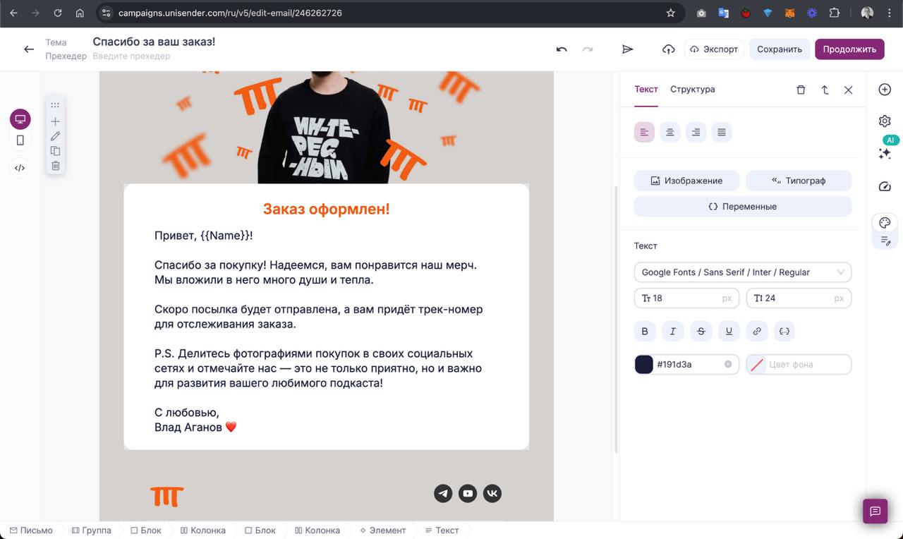The image size is (903, 539).
Task: Align text to the right
Action: tap(696, 132)
